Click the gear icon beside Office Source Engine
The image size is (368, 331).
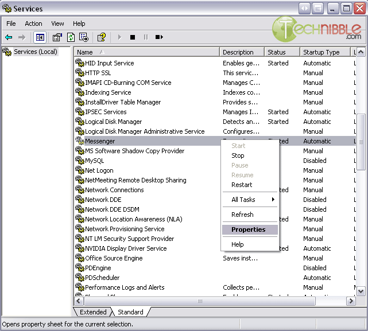point(80,258)
